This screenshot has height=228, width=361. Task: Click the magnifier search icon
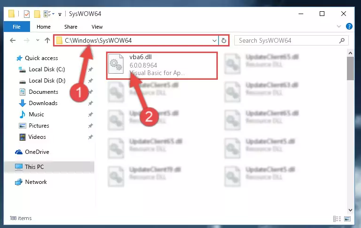[x=342, y=41]
